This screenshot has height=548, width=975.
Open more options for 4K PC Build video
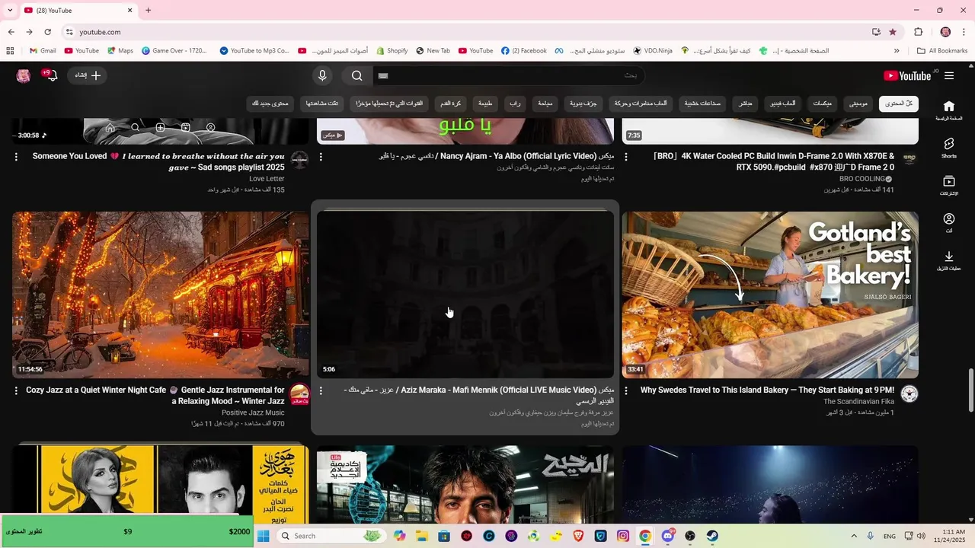626,157
